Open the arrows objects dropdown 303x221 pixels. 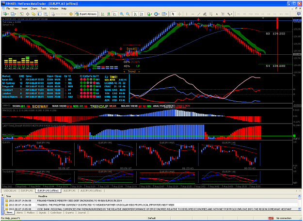click(230, 14)
